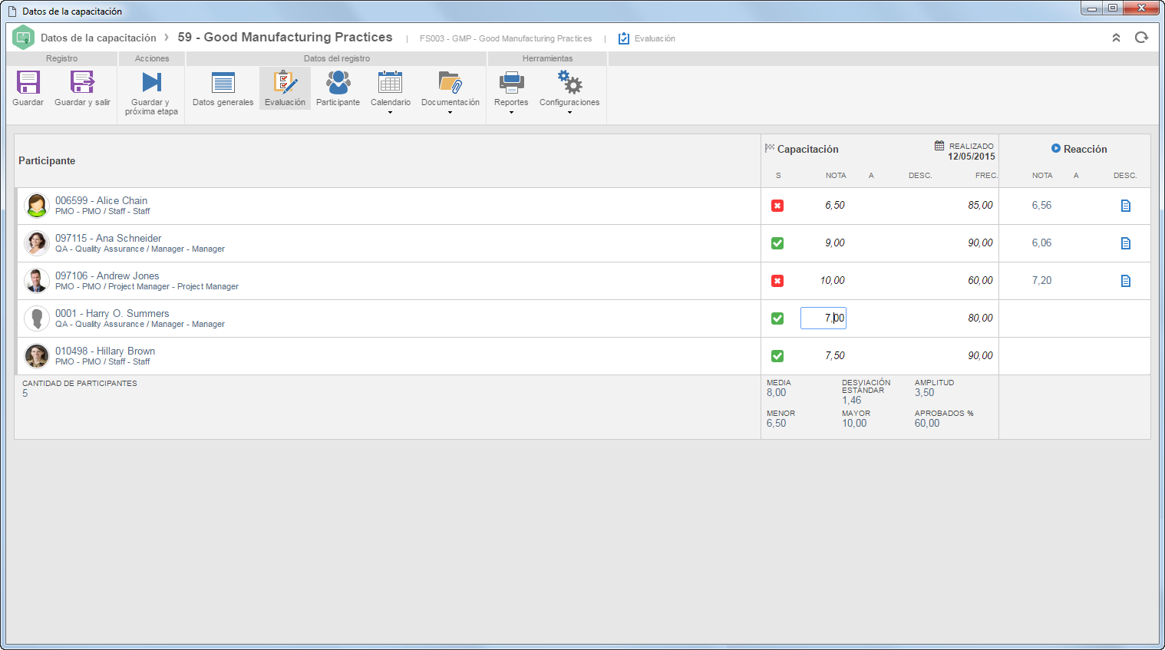The width and height of the screenshot is (1165, 650).
Task: Click Andrew Jones avatar photo
Action: pos(37,281)
